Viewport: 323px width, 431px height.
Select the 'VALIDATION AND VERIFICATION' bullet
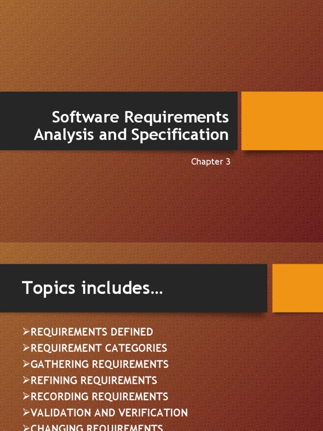[x=106, y=412]
